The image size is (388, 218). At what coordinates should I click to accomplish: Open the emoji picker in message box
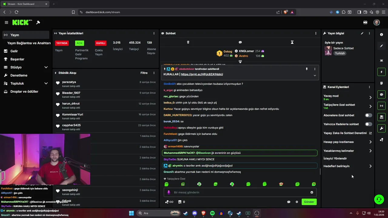point(312,192)
